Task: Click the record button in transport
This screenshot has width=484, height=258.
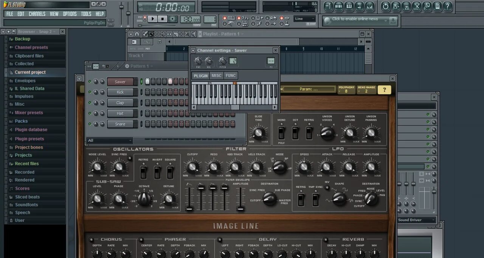Action: click(x=173, y=19)
